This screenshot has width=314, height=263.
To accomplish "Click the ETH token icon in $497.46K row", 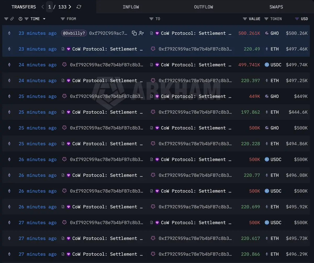I will (267, 49).
